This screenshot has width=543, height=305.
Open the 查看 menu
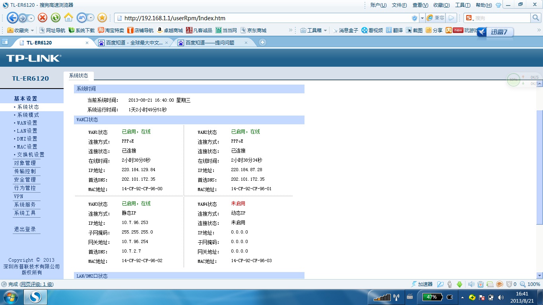point(420,5)
